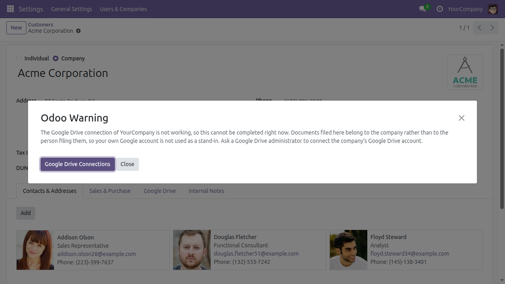Image resolution: width=505 pixels, height=284 pixels.
Task: Click the Analyst job title
Action: (379, 246)
